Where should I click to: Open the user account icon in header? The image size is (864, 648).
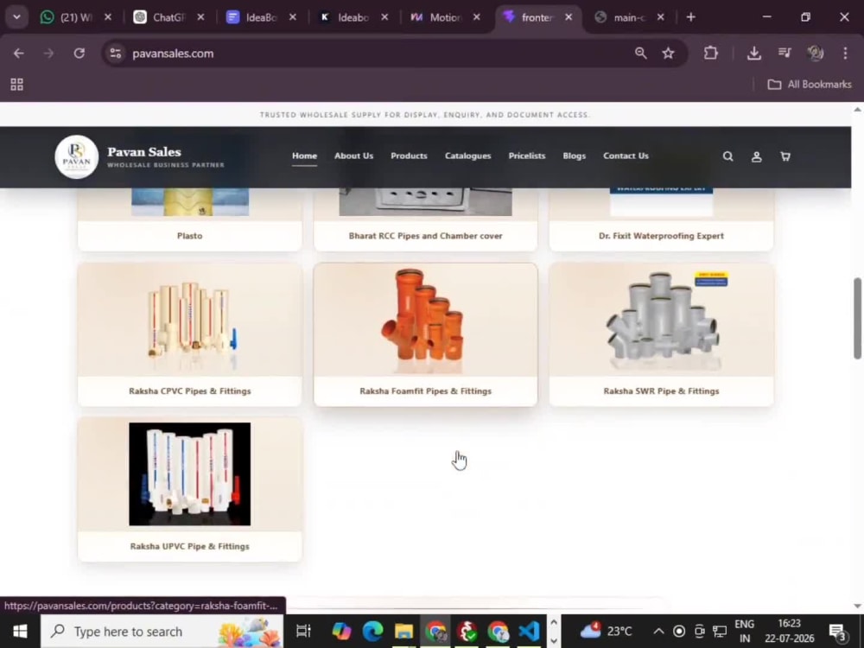(x=757, y=156)
